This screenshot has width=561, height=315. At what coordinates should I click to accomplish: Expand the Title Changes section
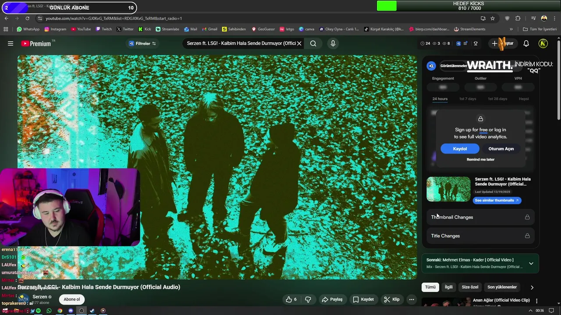point(480,236)
